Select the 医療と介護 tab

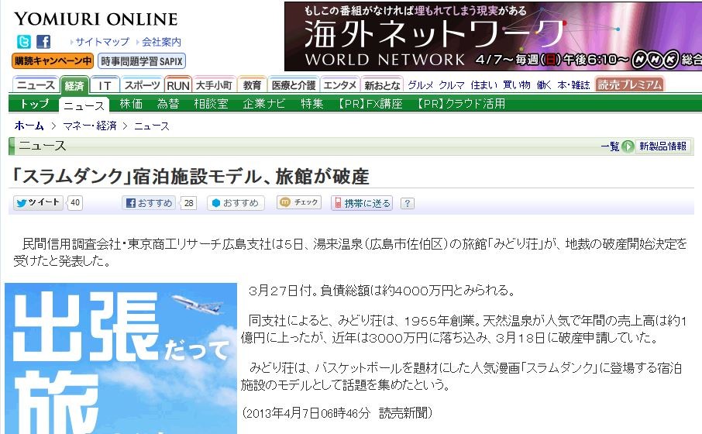coord(294,85)
